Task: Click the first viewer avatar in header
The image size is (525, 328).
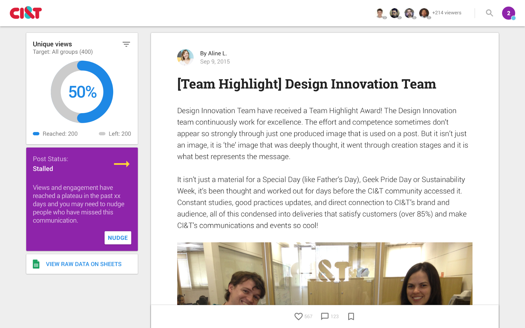Action: pyautogui.click(x=380, y=13)
